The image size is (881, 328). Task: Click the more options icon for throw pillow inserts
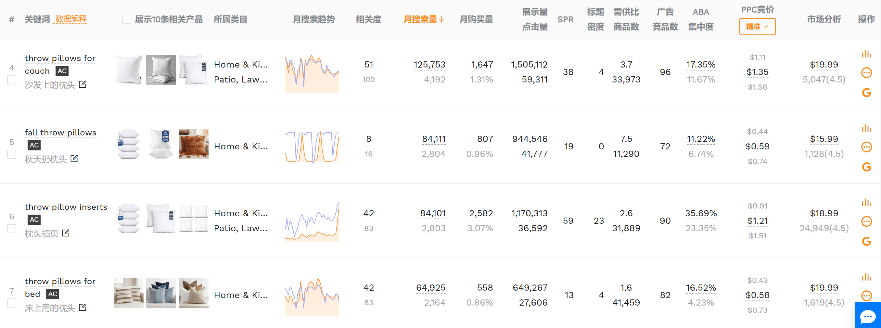(x=866, y=221)
